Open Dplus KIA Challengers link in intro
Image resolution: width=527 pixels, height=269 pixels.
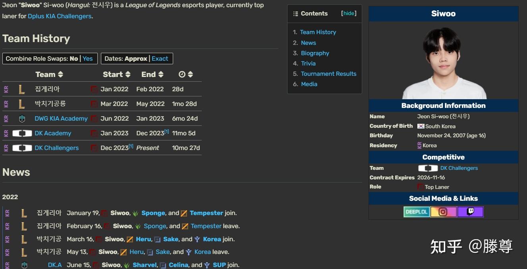tap(60, 16)
